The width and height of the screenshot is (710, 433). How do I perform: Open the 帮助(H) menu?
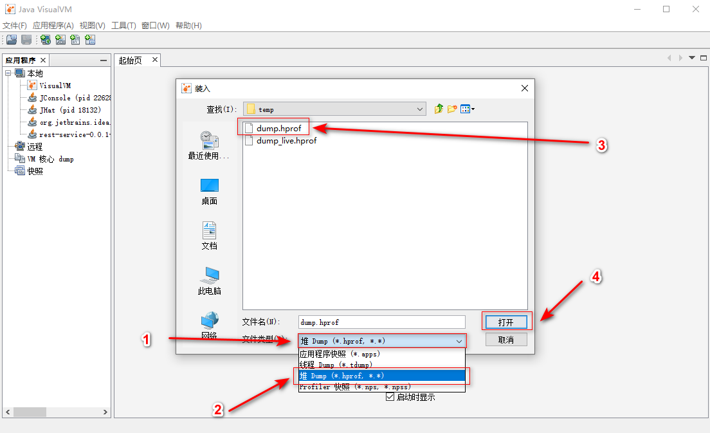point(188,25)
